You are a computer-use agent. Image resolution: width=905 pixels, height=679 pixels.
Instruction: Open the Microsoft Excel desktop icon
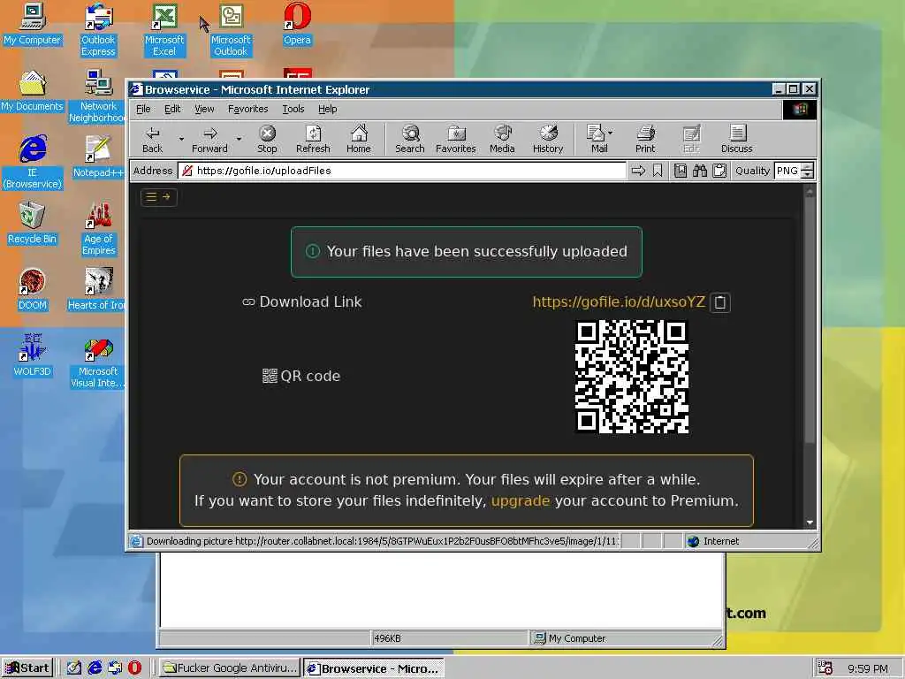tap(164, 29)
